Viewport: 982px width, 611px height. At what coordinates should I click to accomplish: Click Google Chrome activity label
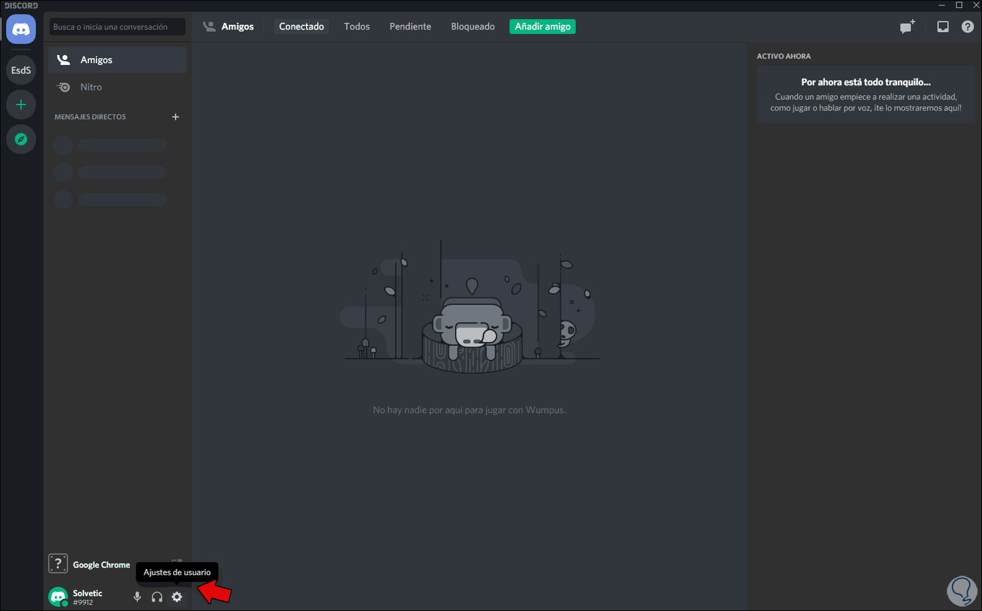(x=101, y=565)
